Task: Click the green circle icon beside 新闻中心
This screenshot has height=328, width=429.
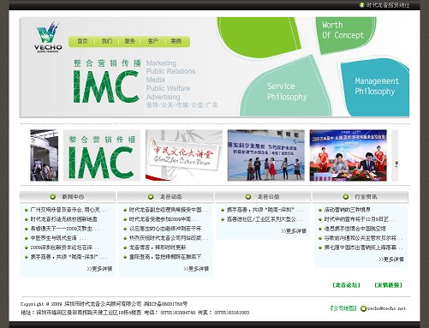Action: click(x=53, y=197)
